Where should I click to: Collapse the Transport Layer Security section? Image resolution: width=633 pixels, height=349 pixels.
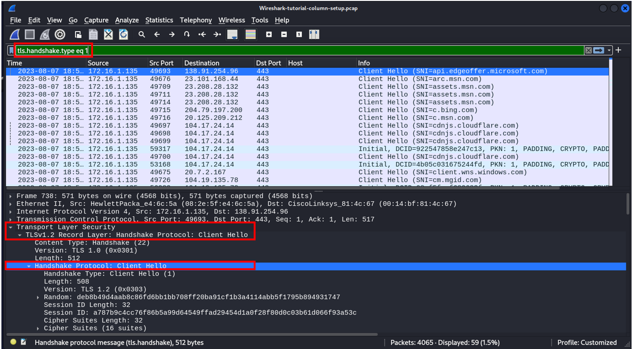(11, 227)
